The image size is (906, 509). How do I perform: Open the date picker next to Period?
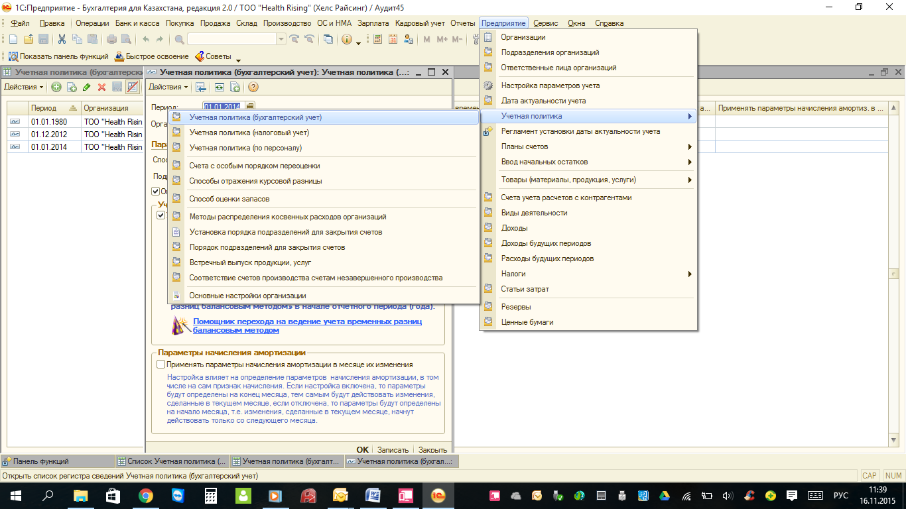pos(250,106)
